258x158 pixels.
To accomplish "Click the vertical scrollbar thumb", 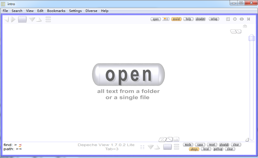I will pyautogui.click(x=251, y=38).
